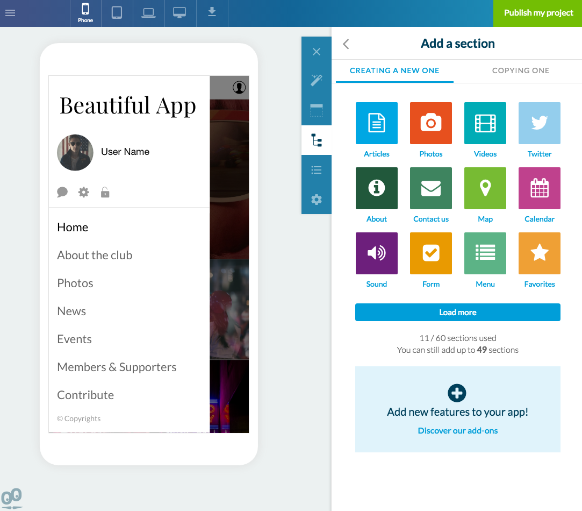The height and width of the screenshot is (511, 582).
Task: Open Discover our add-ons link
Action: [457, 431]
